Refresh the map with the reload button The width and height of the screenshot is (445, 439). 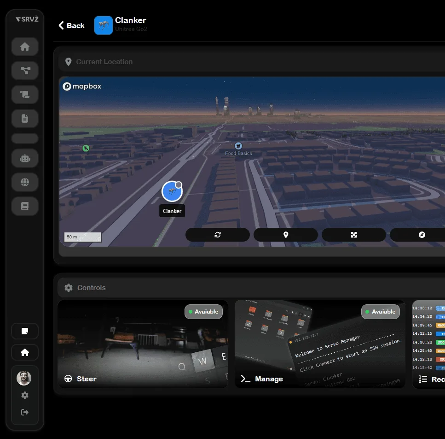point(218,235)
